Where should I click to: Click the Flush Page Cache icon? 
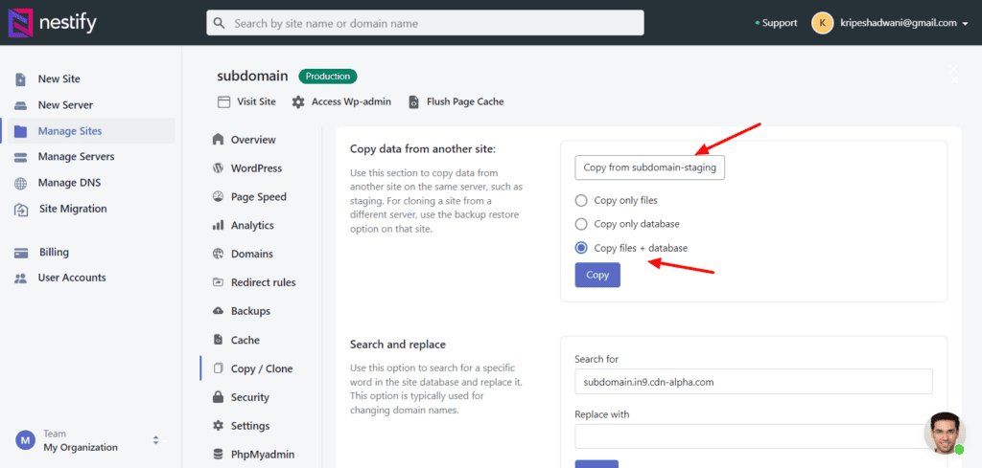tap(413, 101)
